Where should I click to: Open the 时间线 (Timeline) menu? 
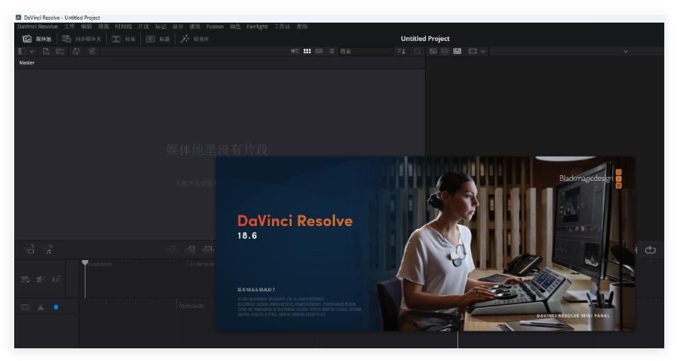123,27
